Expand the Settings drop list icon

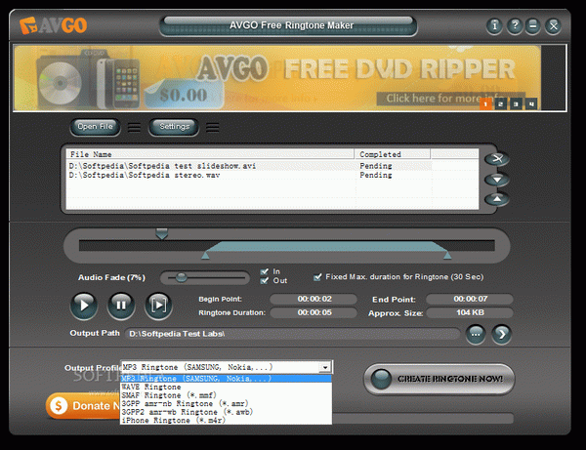pyautogui.click(x=213, y=128)
